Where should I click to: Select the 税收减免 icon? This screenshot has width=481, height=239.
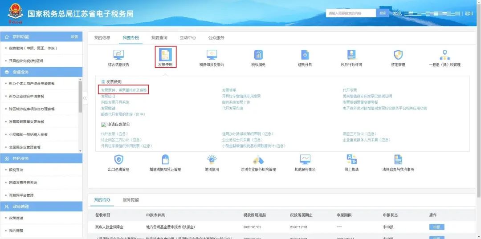[258, 55]
